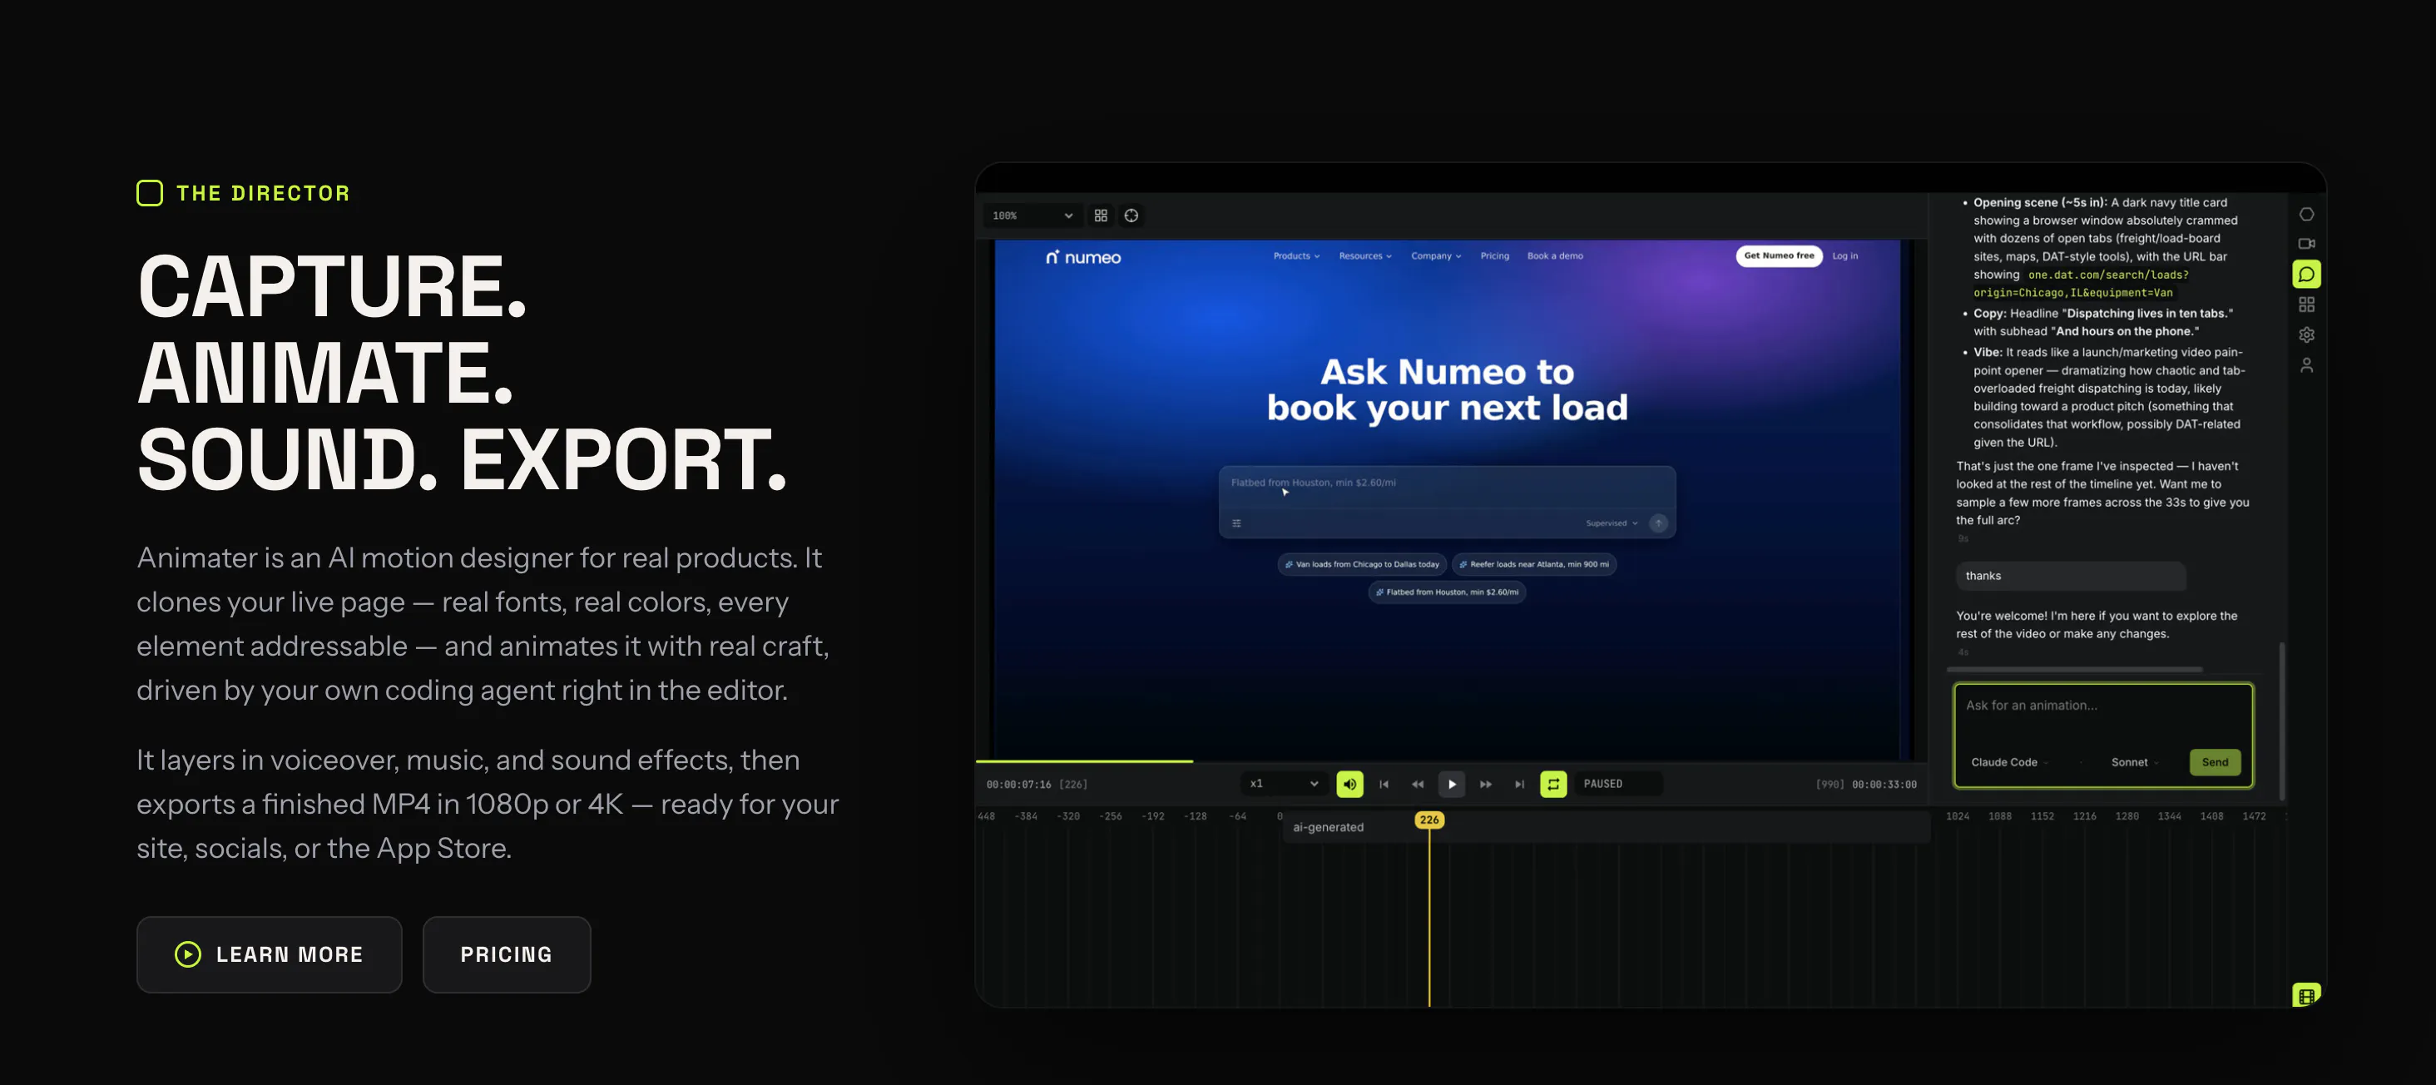This screenshot has width=2436, height=1085.
Task: Select the Reefer loads near Atlanta chip
Action: click(x=1533, y=564)
